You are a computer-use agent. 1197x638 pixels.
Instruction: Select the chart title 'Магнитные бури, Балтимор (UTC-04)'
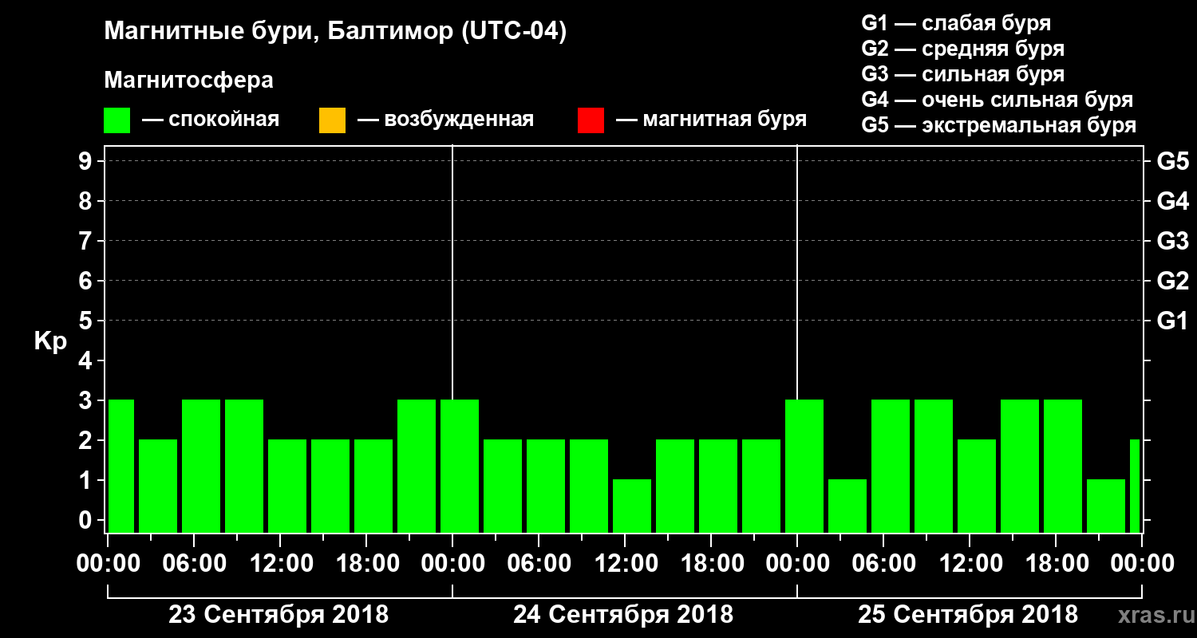pos(335,33)
